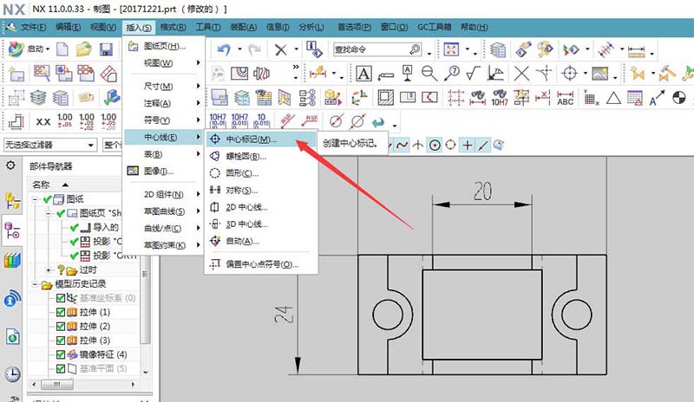
Task: Click the triangle symbol icon
Action: click(613, 98)
